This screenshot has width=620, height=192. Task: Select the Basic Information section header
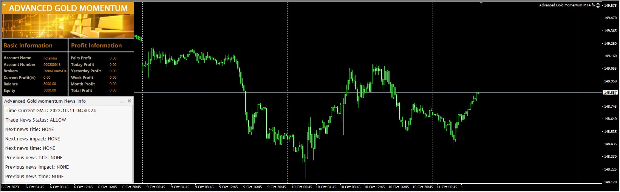click(28, 46)
